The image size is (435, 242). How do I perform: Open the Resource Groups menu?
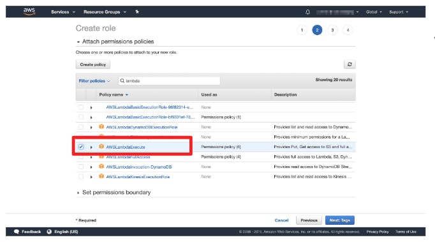pos(105,12)
